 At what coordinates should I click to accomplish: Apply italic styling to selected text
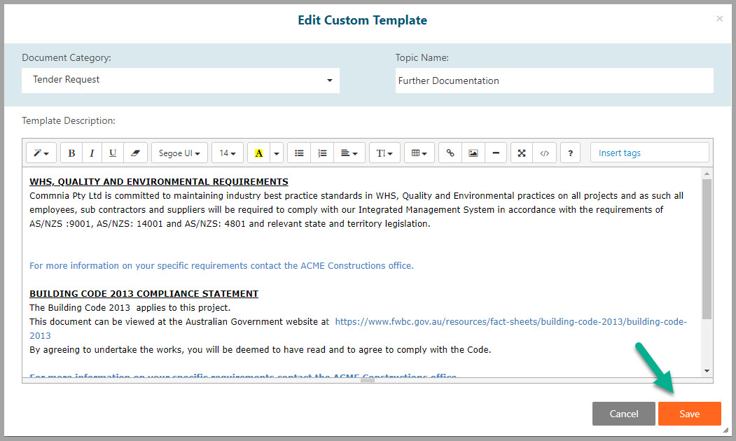pyautogui.click(x=92, y=153)
